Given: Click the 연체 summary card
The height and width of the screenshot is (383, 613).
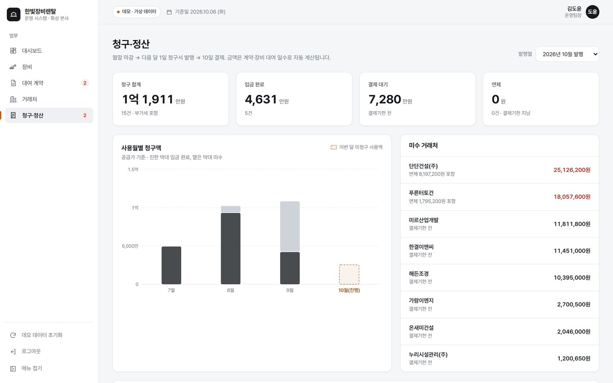Looking at the screenshot, I should 541,99.
